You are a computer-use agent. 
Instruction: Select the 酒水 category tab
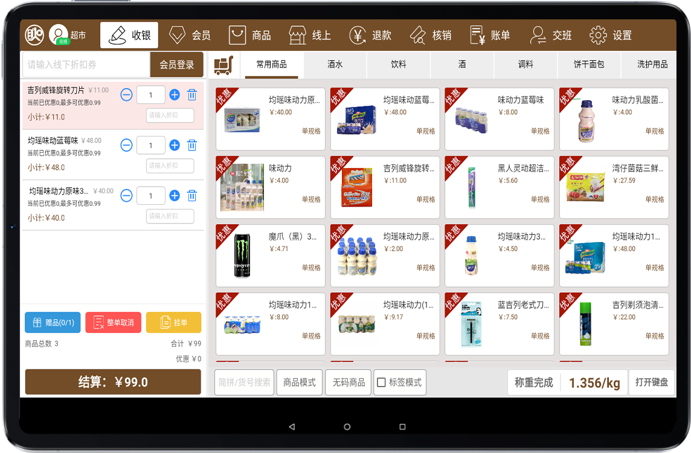[x=335, y=65]
